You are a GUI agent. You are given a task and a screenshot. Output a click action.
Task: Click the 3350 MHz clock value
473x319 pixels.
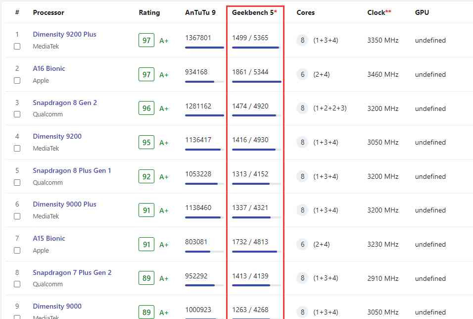pyautogui.click(x=383, y=40)
